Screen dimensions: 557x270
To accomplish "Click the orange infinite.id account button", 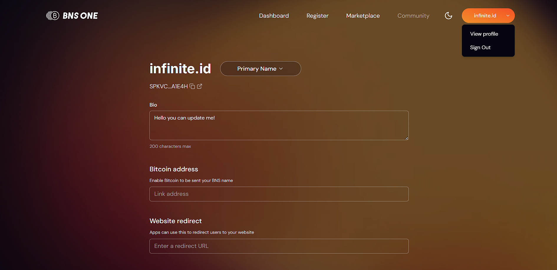I will point(485,16).
